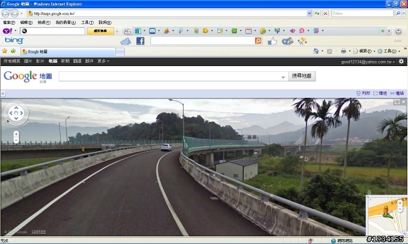408x244 pixels.
Task: Open the Yahoo! logo dropdown arrow
Action: point(15,31)
